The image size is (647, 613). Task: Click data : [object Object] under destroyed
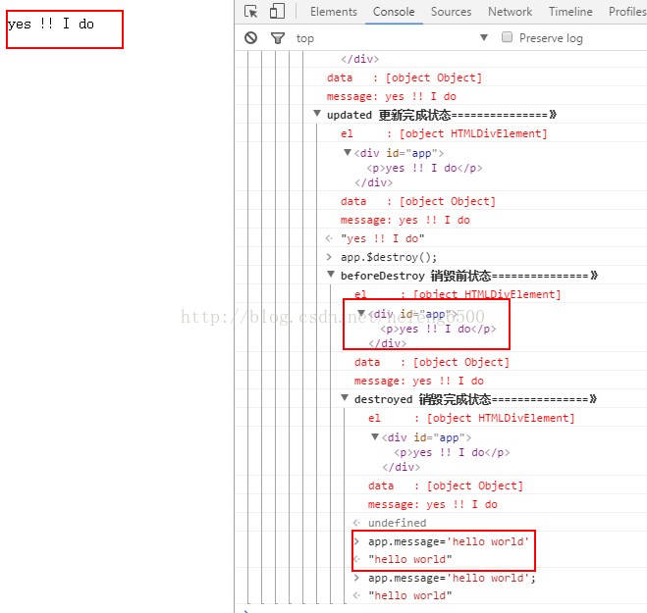[446, 485]
